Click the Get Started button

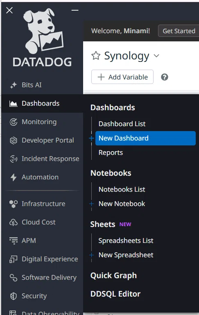pyautogui.click(x=179, y=31)
